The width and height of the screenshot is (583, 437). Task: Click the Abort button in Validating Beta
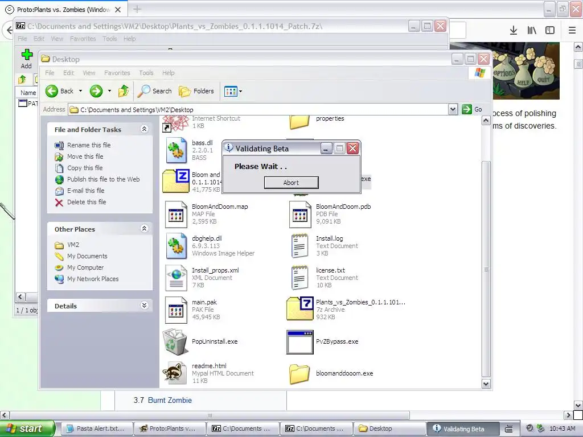pyautogui.click(x=291, y=183)
